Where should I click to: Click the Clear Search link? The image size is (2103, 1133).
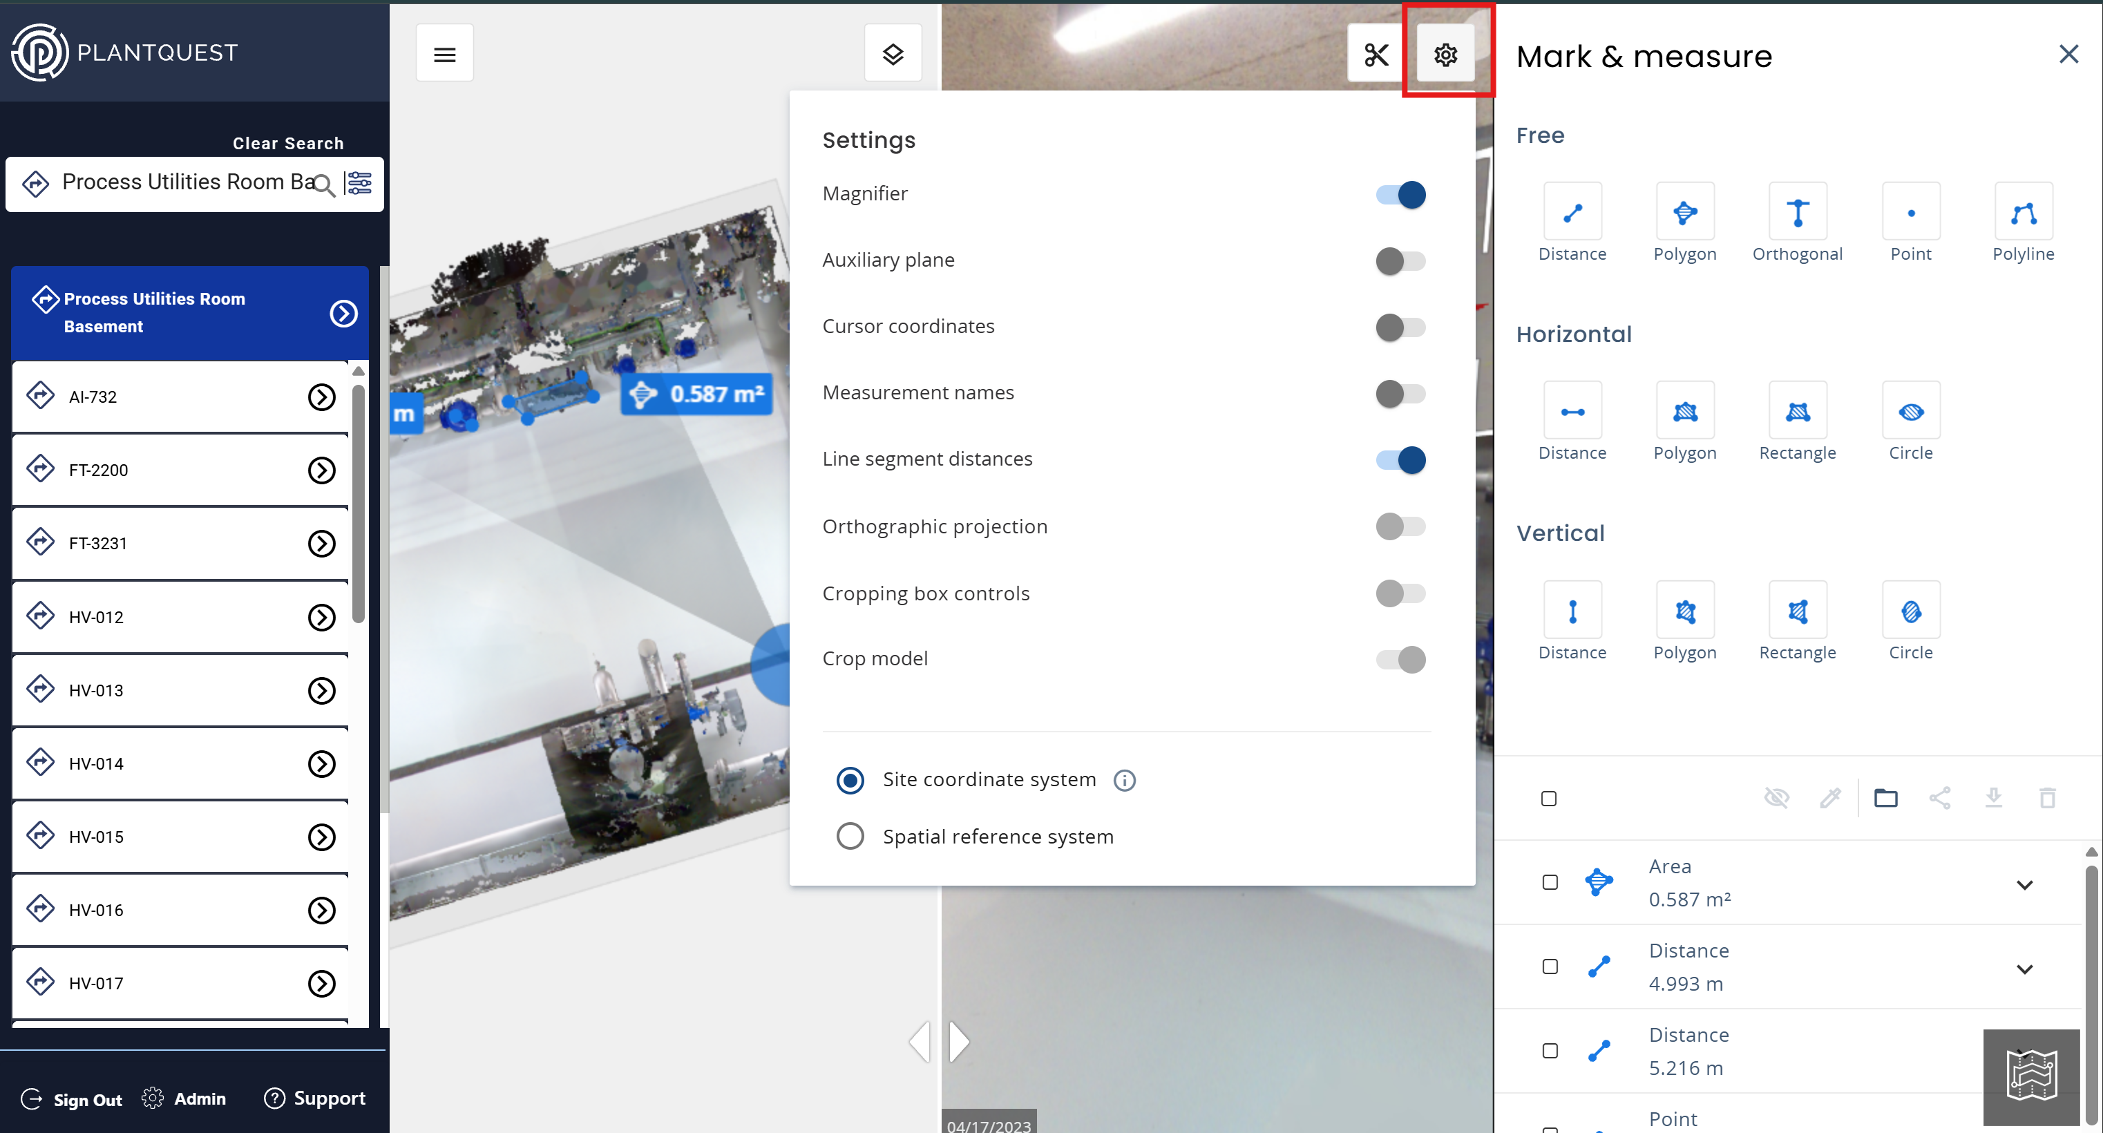(x=288, y=144)
